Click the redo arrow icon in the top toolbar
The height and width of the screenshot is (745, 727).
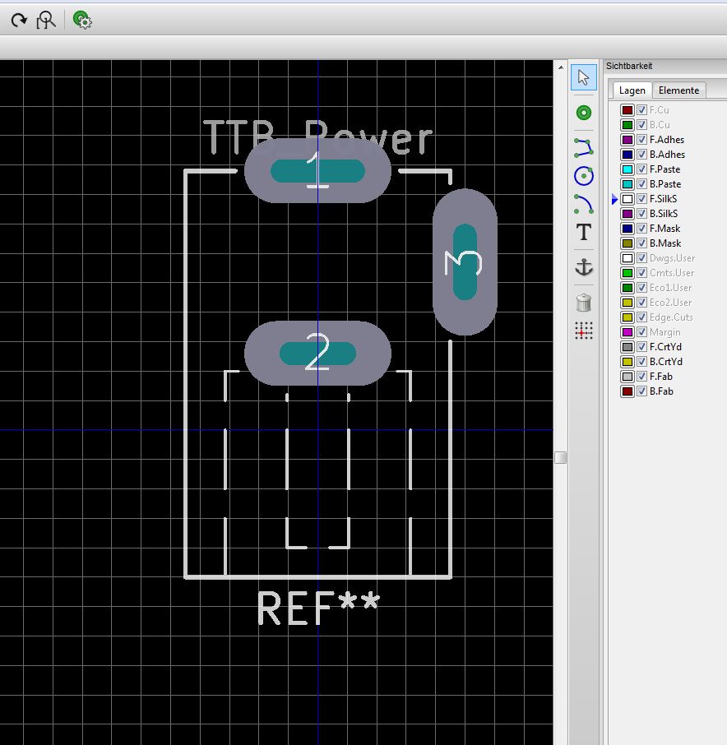(19, 21)
